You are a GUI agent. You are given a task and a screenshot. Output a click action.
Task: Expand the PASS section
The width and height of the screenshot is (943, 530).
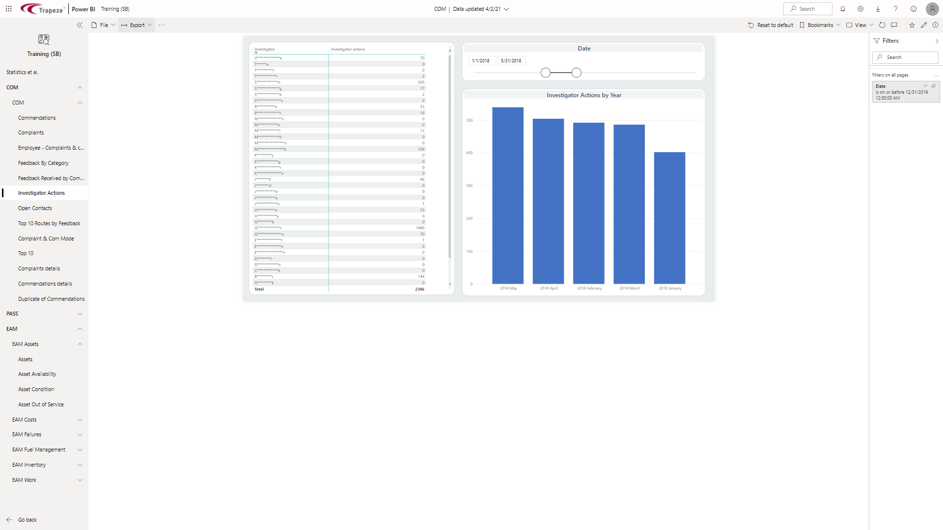[x=80, y=314]
